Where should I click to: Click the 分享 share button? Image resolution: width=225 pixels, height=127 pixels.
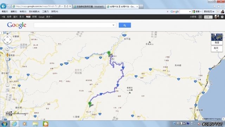(x=208, y=17)
